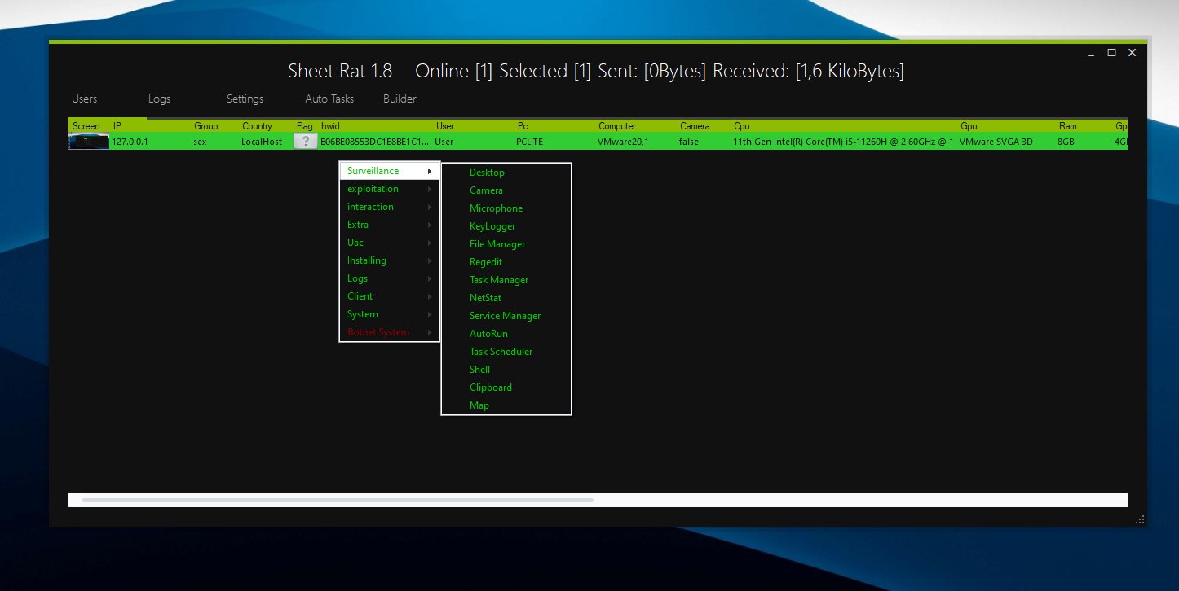Viewport: 1179px width, 591px height.
Task: Sort by the Country column header
Action: pos(257,126)
